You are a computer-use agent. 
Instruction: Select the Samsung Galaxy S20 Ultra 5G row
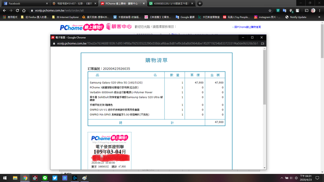point(157,83)
